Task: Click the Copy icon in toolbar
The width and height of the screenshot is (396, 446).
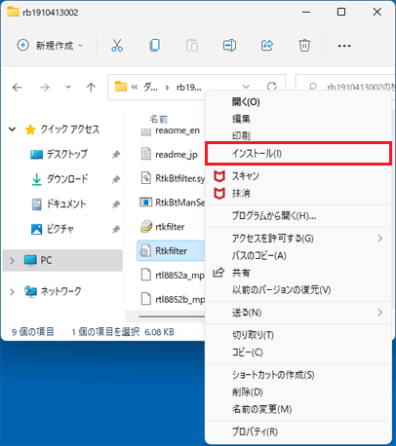Action: 154,45
